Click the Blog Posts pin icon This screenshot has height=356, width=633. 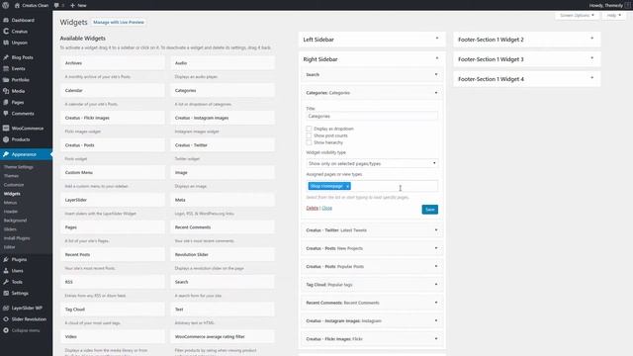click(6, 57)
